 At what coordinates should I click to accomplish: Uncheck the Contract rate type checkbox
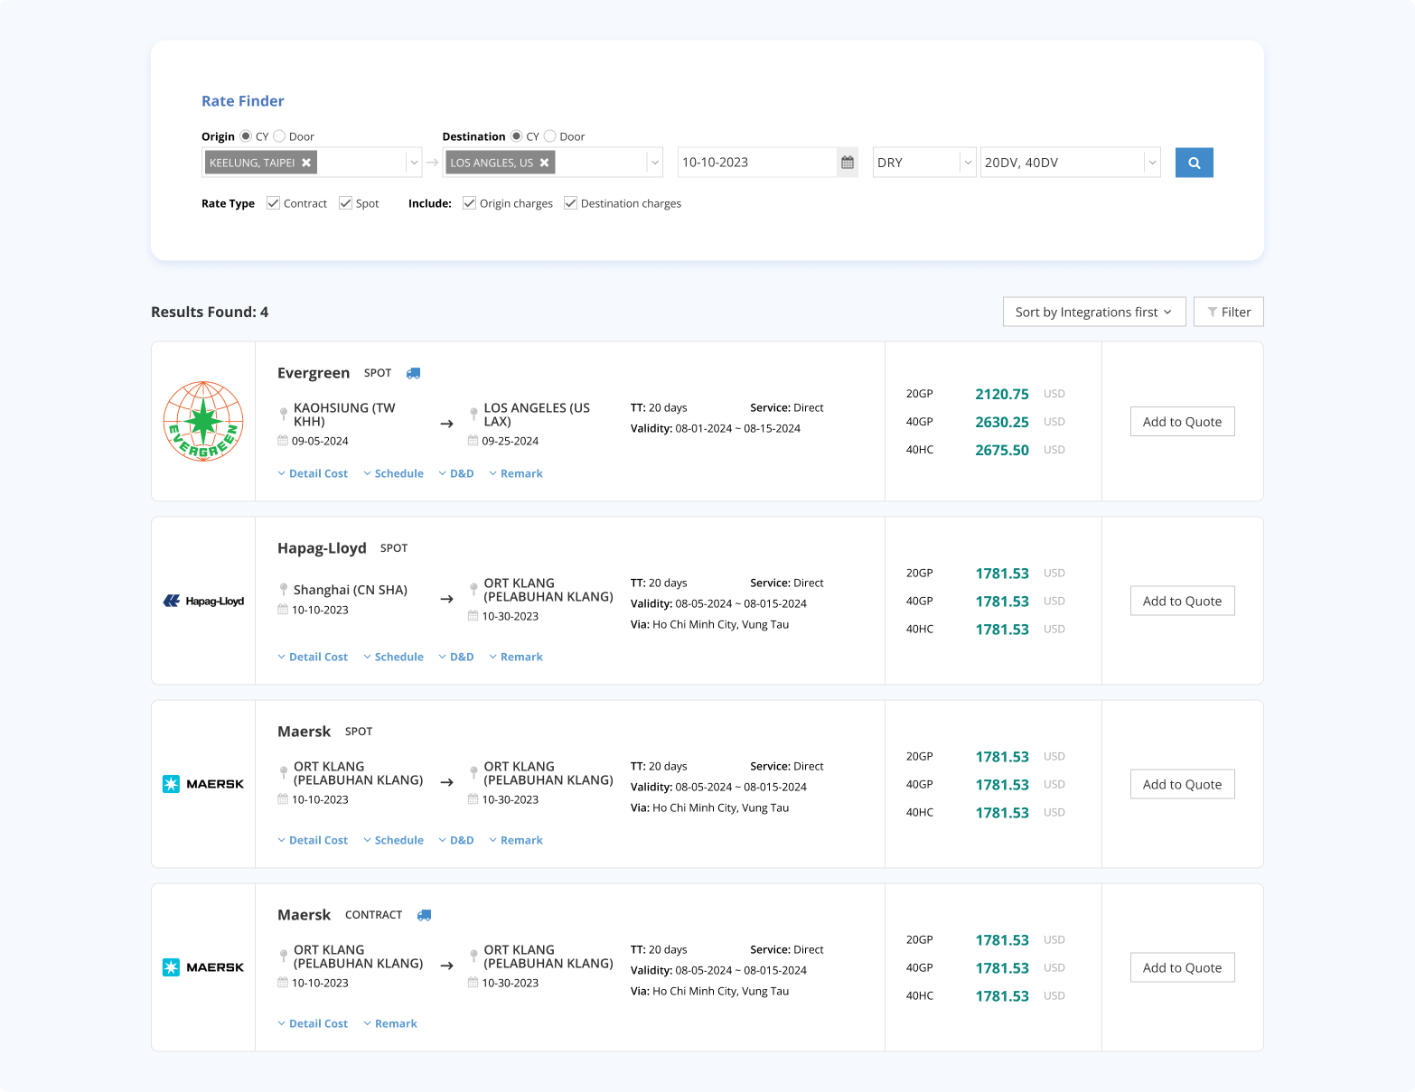(x=273, y=203)
